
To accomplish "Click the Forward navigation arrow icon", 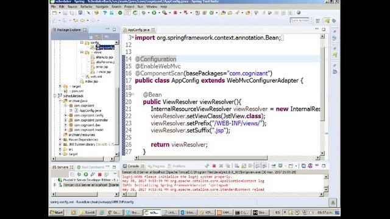I will tap(93, 20).
